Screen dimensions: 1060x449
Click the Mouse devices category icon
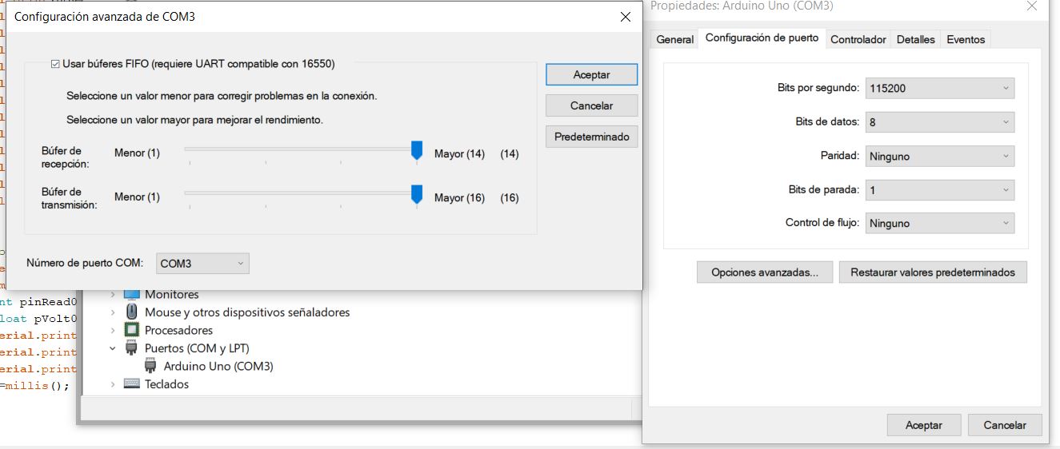(132, 312)
